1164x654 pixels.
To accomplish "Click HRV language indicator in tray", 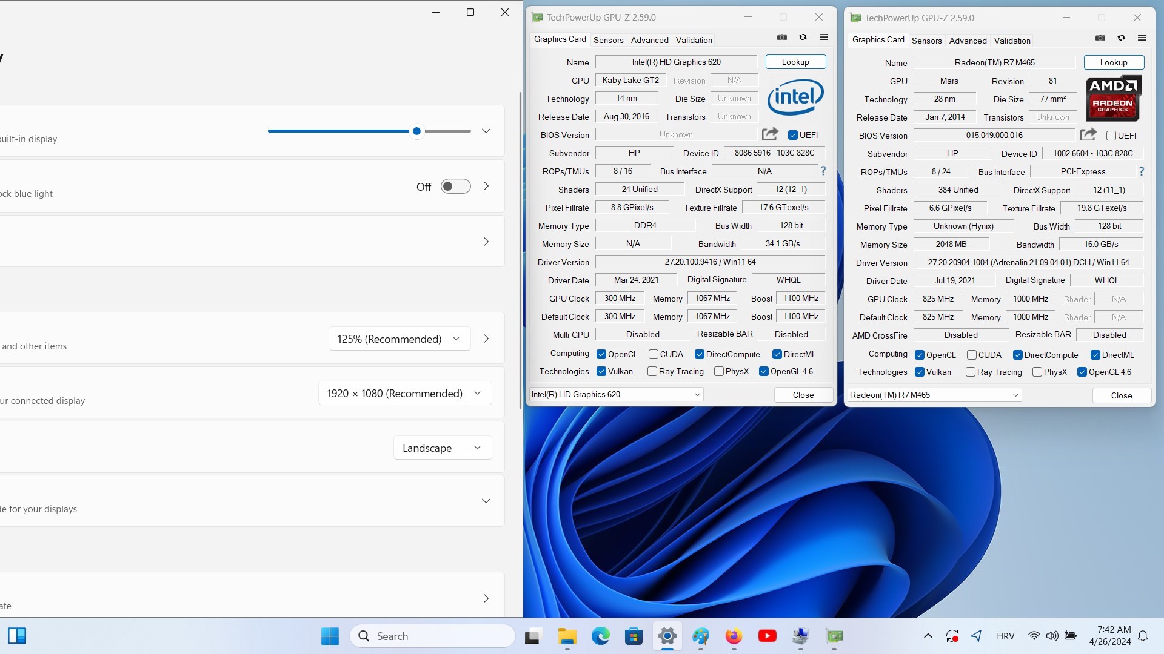I will 1006,636.
